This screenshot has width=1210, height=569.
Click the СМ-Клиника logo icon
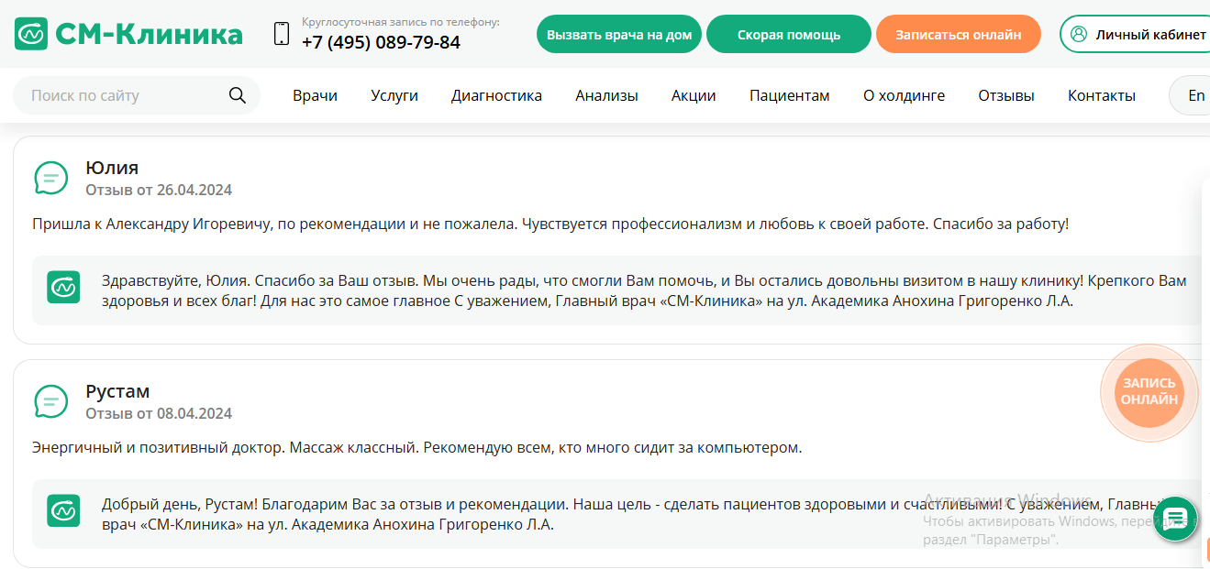tap(32, 33)
